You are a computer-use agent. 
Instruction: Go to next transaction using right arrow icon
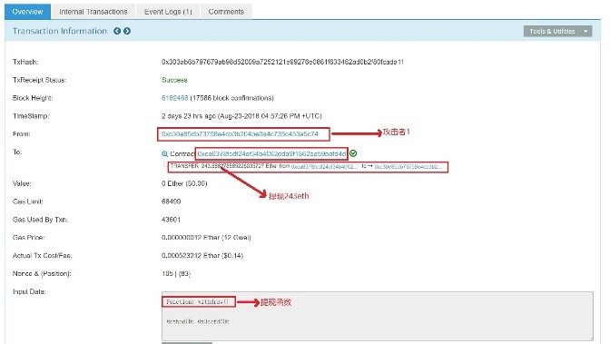pos(127,31)
